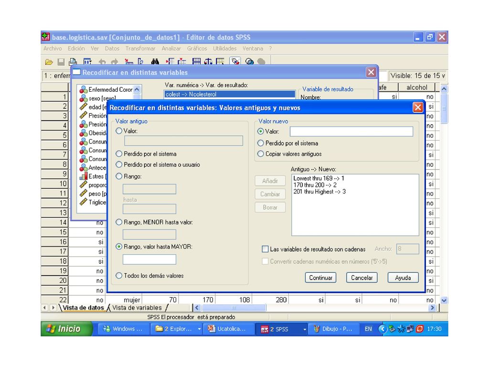The image size is (489, 367).
Task: Click the ordinal bar icon beside Estres
Action: point(83,176)
